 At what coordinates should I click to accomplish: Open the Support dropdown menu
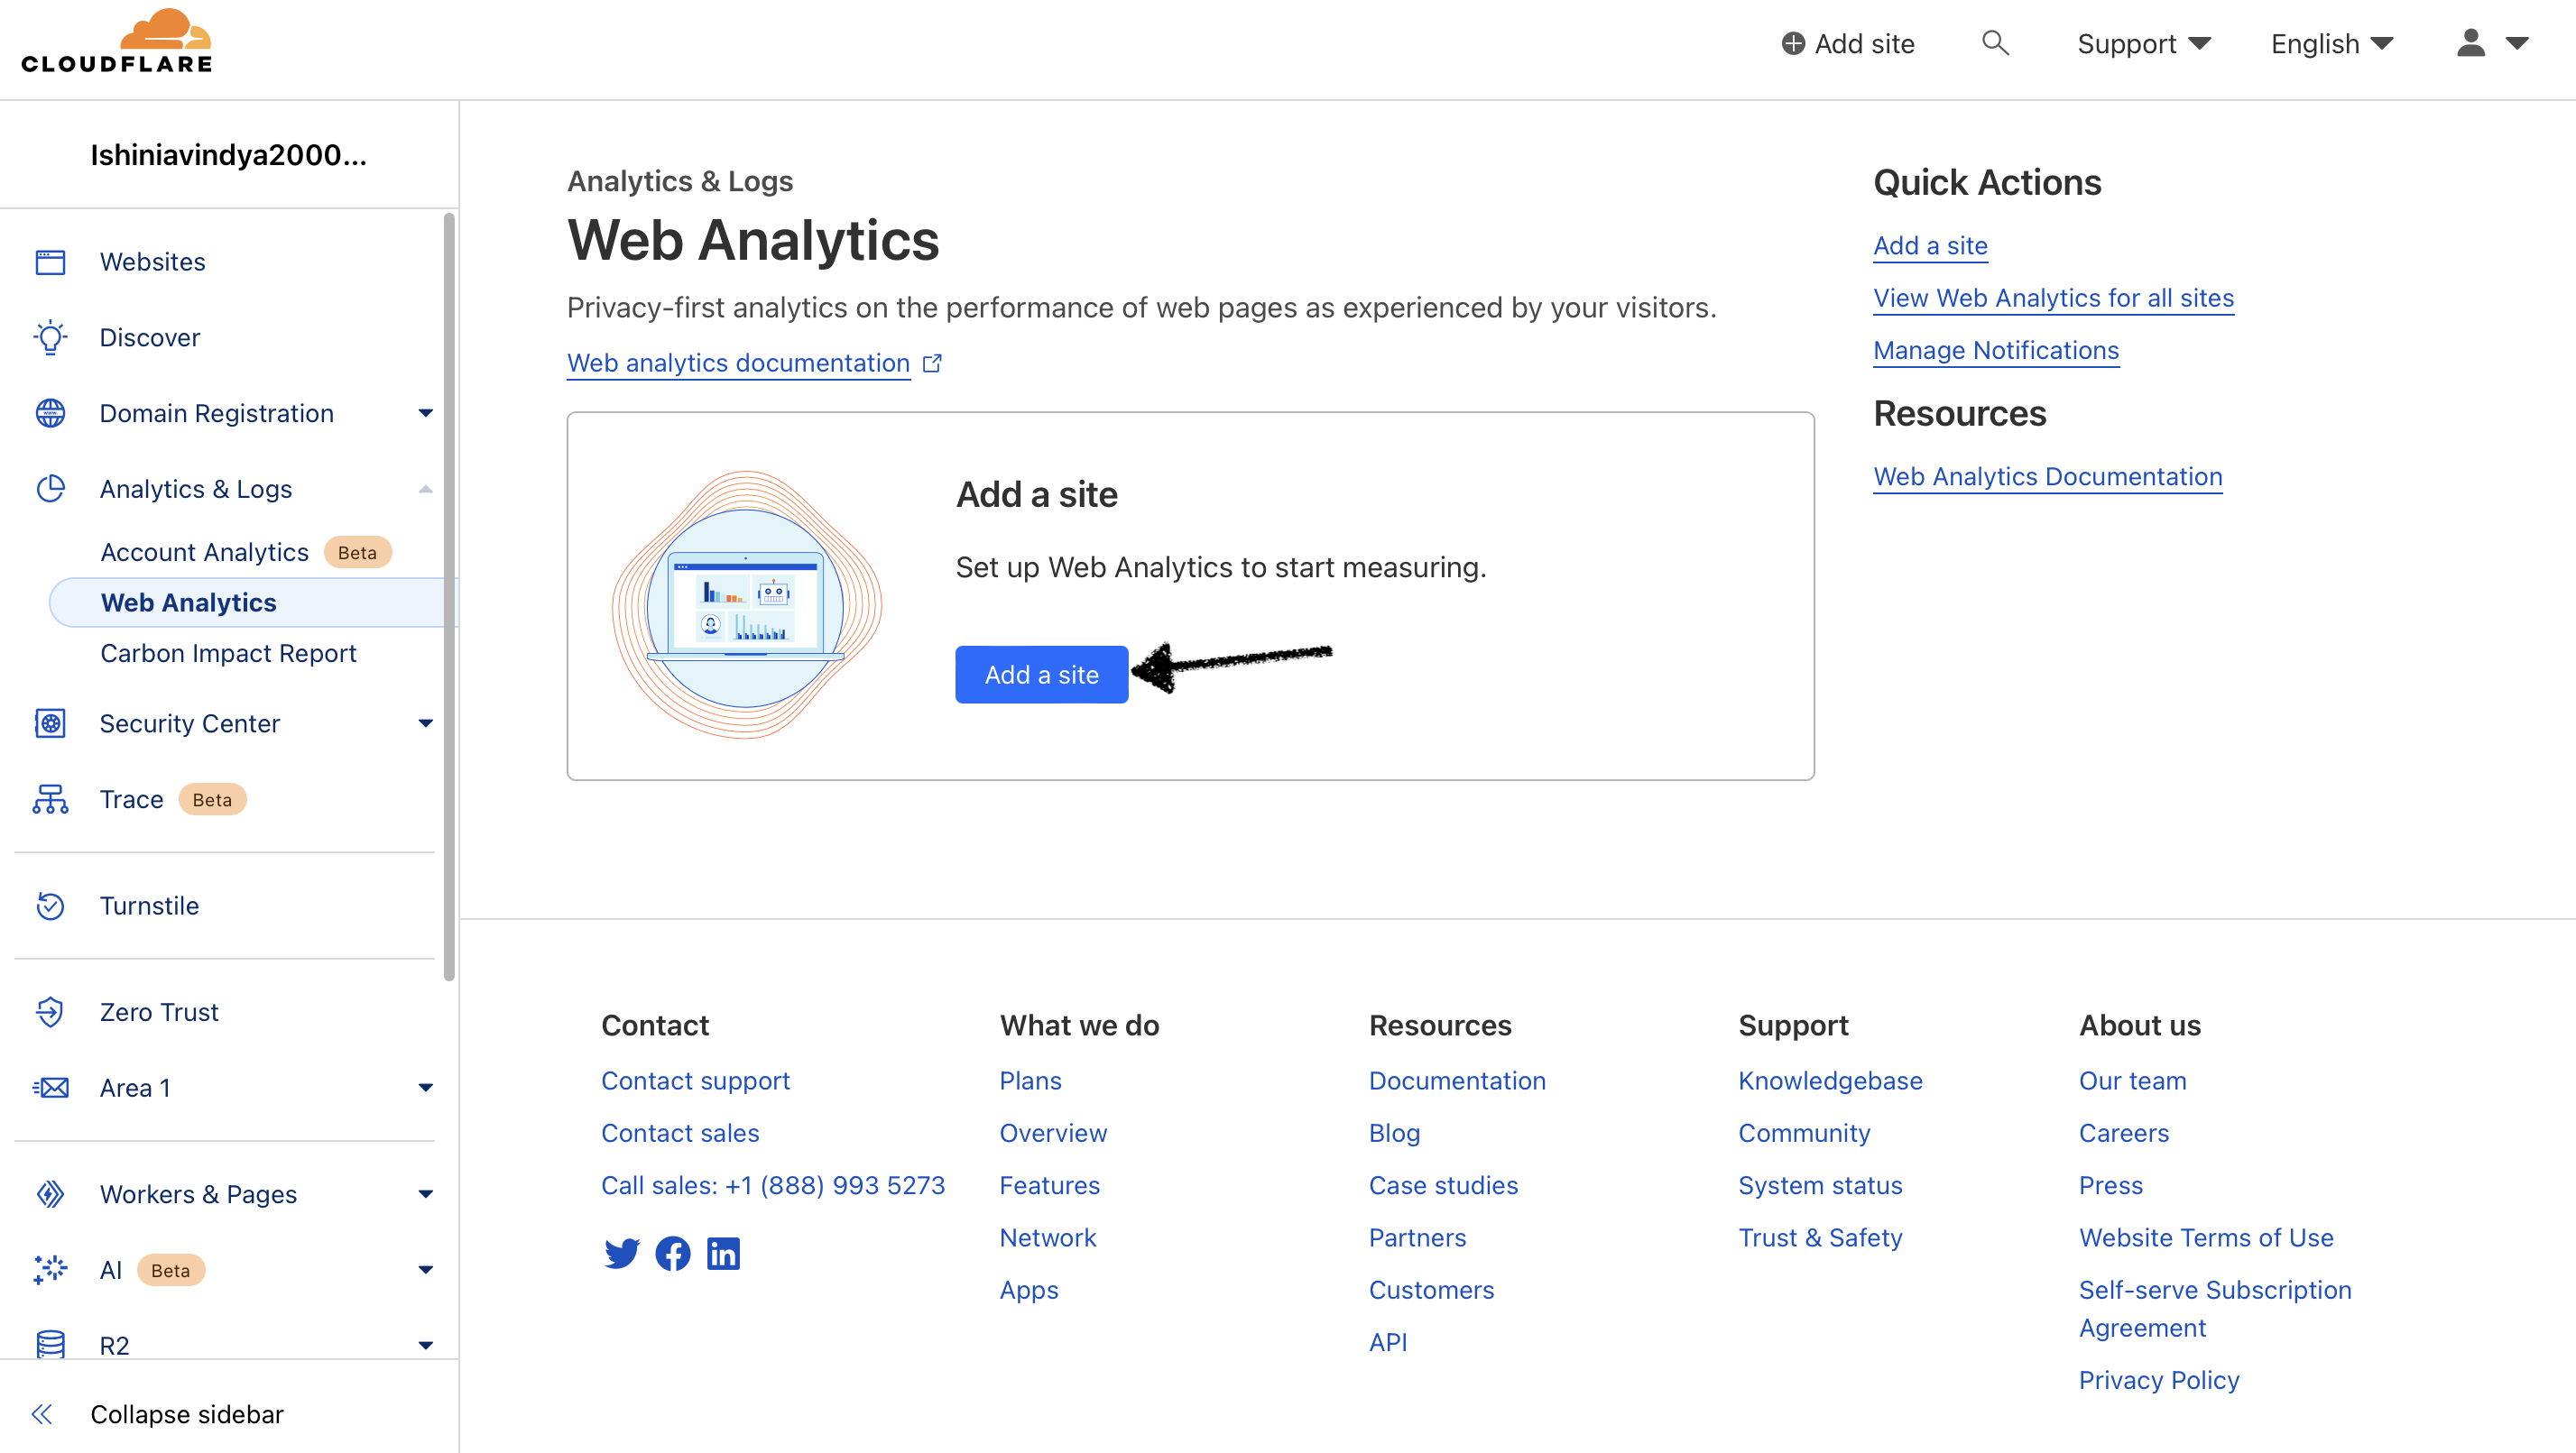(x=2143, y=43)
